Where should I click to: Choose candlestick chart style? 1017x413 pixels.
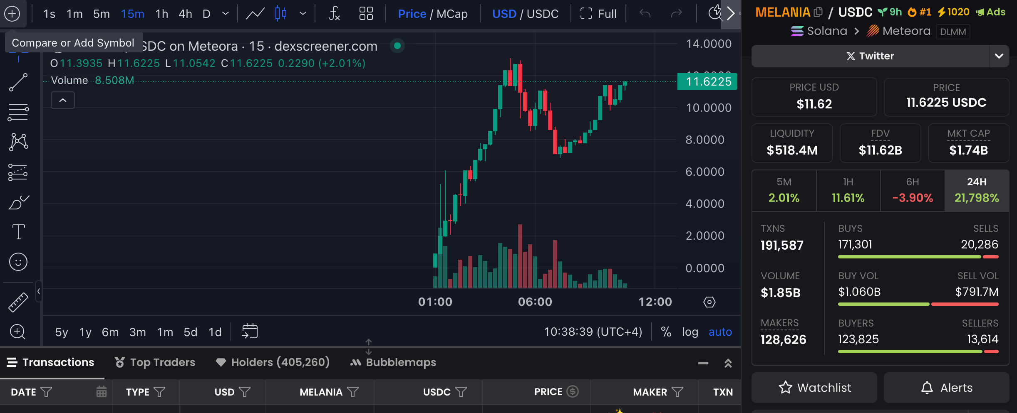(281, 14)
